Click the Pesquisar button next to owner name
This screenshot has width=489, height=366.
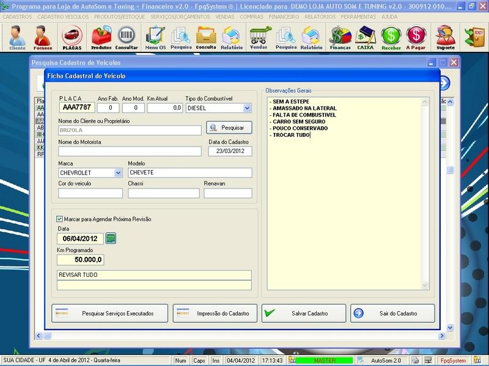(229, 127)
